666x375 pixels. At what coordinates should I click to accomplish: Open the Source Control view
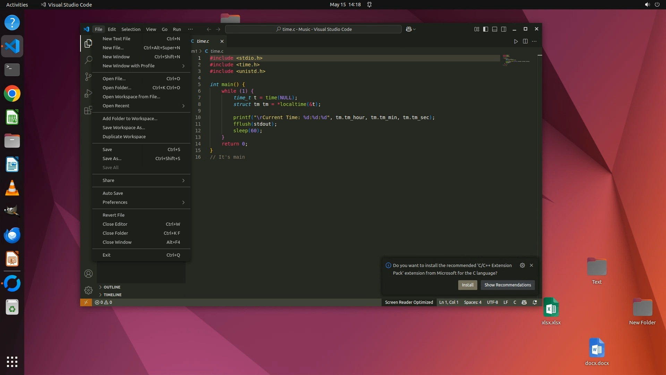pyautogui.click(x=88, y=76)
